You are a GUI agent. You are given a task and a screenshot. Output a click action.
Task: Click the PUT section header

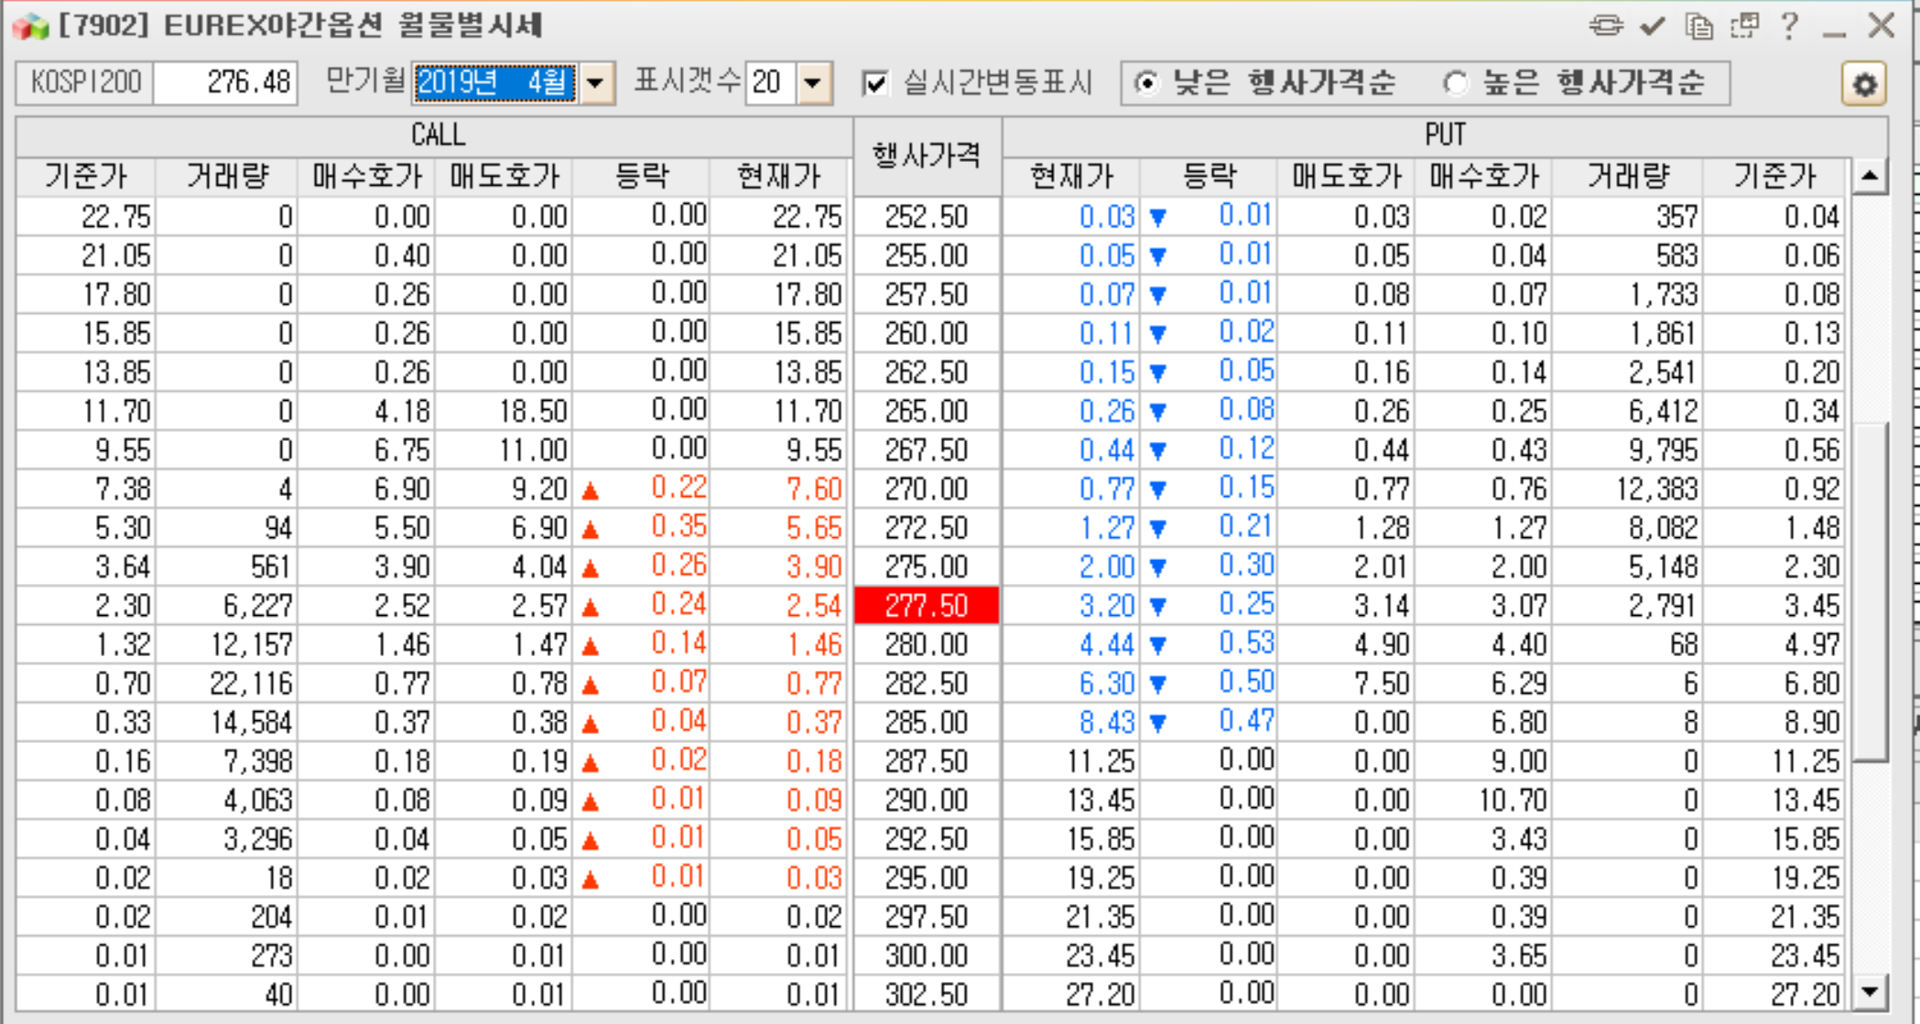coord(1444,135)
